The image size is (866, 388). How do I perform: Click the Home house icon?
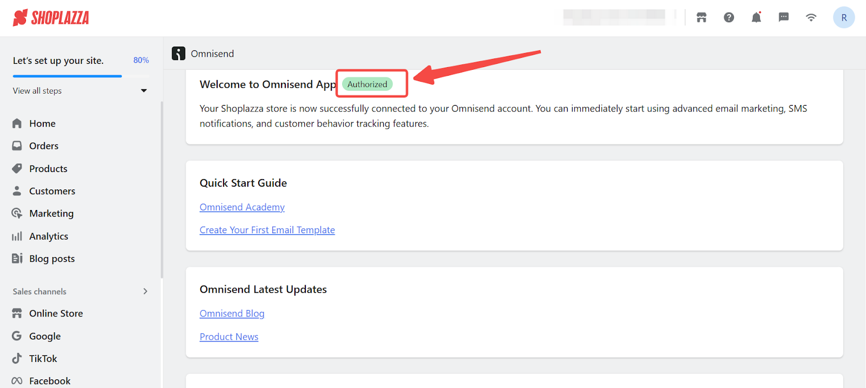click(x=17, y=123)
